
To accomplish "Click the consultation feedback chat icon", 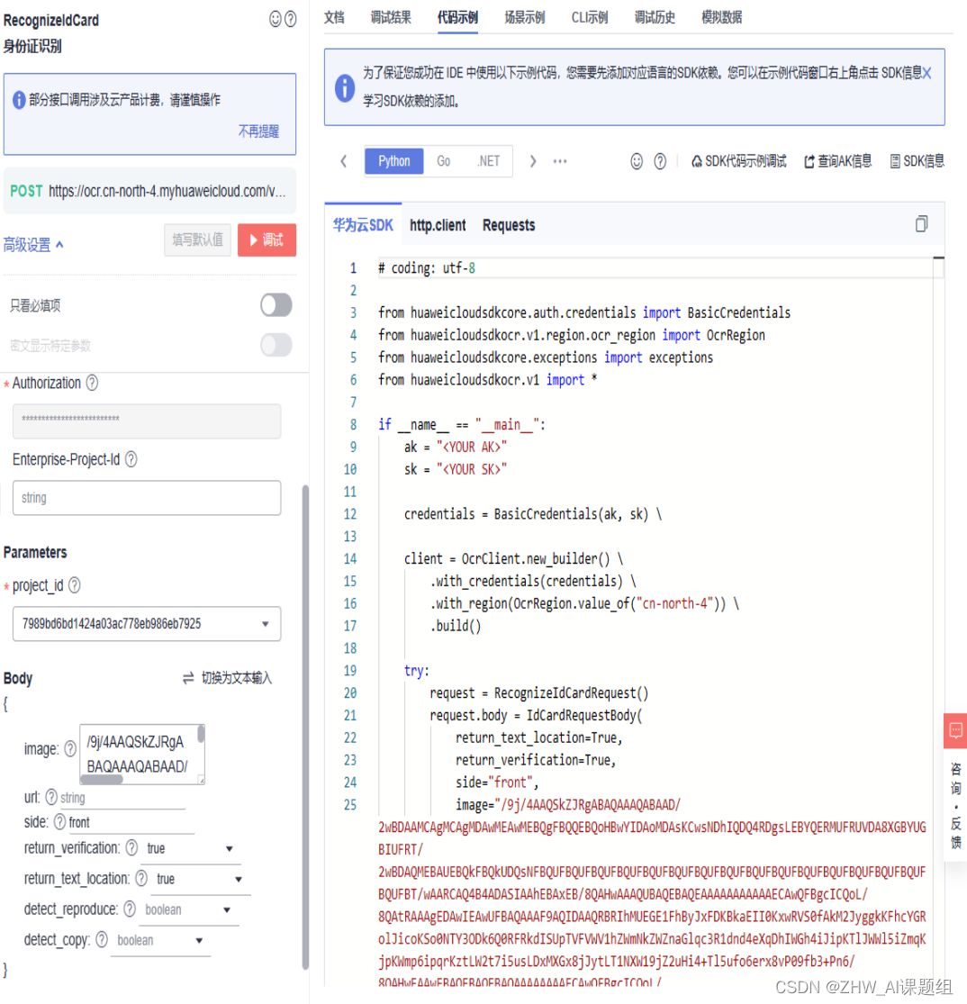I will (x=955, y=730).
